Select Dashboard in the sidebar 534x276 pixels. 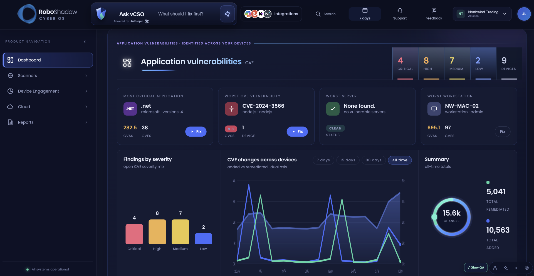coord(48,60)
